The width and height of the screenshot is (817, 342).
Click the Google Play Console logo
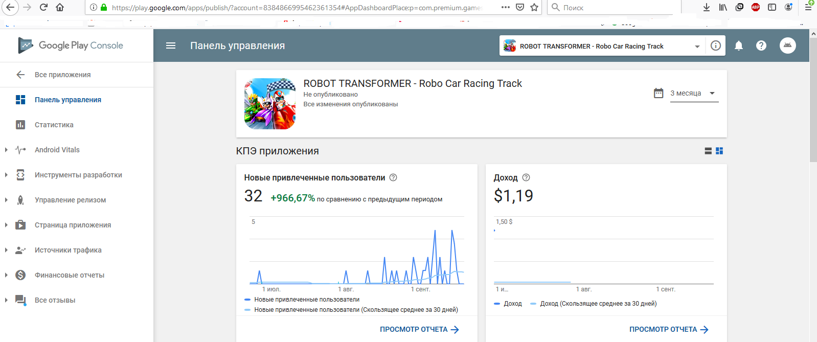tap(71, 45)
